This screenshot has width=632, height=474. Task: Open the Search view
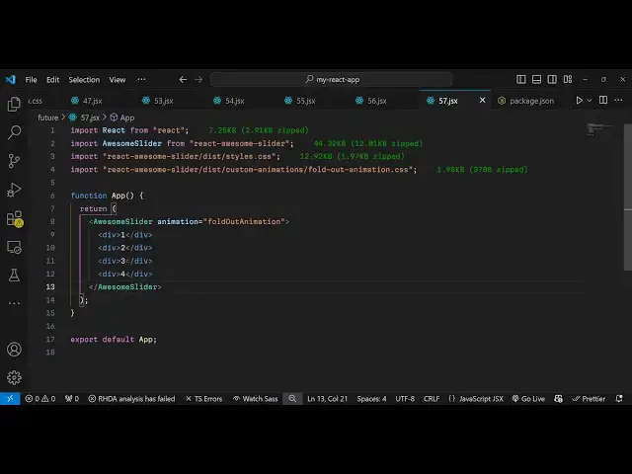tap(14, 132)
